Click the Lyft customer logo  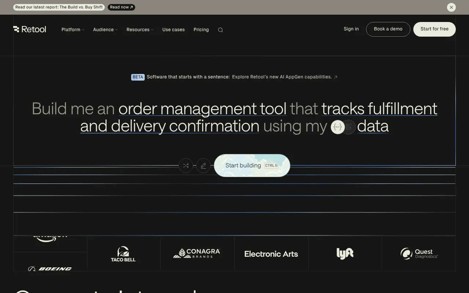point(345,253)
